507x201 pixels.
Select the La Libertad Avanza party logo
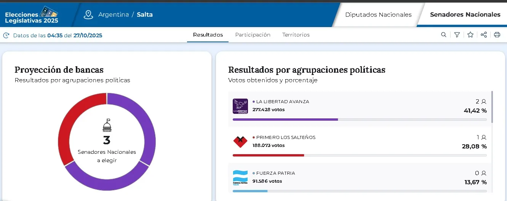pyautogui.click(x=240, y=106)
